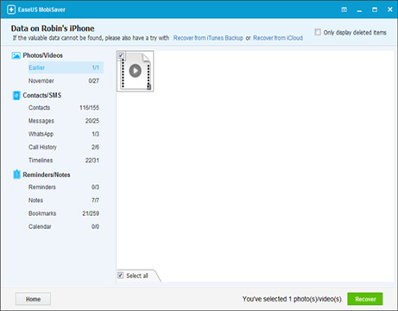The image size is (398, 311).
Task: Uncheck the video thumbnail checkbox
Action: [121, 55]
